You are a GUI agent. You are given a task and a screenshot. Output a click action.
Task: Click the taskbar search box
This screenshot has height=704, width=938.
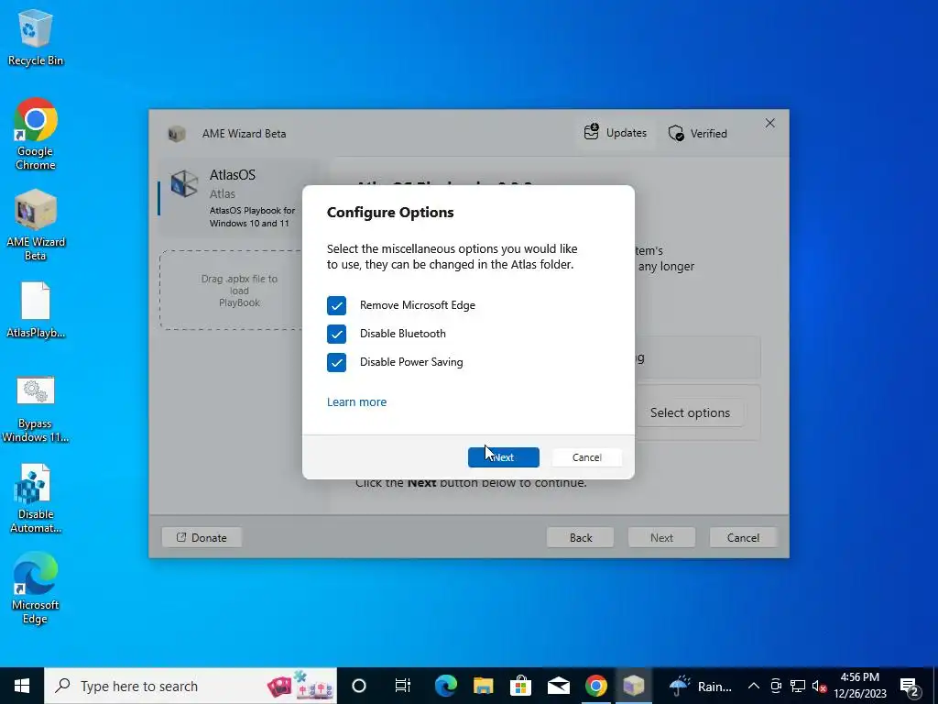(191, 686)
